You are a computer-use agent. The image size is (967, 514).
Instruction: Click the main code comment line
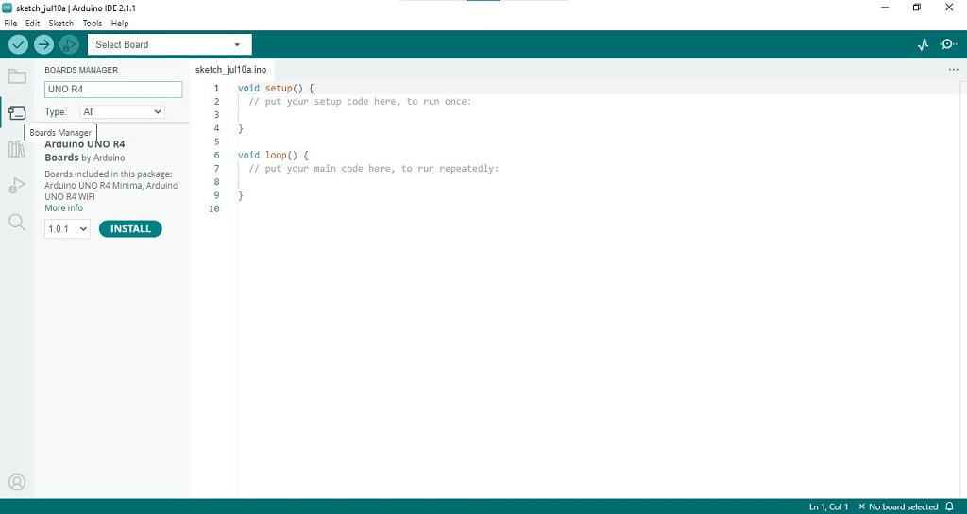point(374,169)
